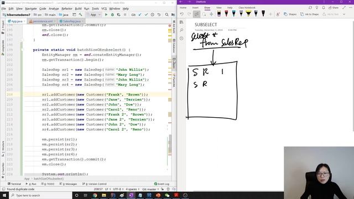Image resolution: width=354 pixels, height=199 pixels.
Task: Click Share button in OneNote
Action: 334,8
